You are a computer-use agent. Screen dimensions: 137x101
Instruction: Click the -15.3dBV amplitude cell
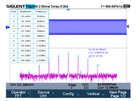(25, 41)
